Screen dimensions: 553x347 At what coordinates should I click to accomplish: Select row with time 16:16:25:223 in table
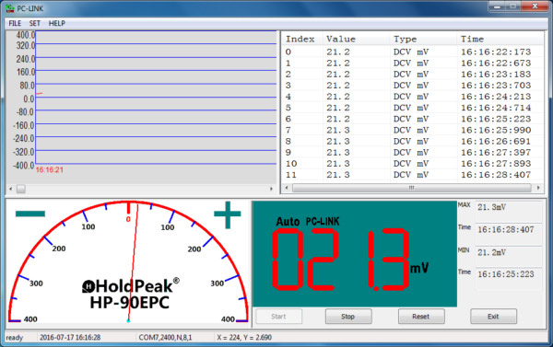point(413,119)
